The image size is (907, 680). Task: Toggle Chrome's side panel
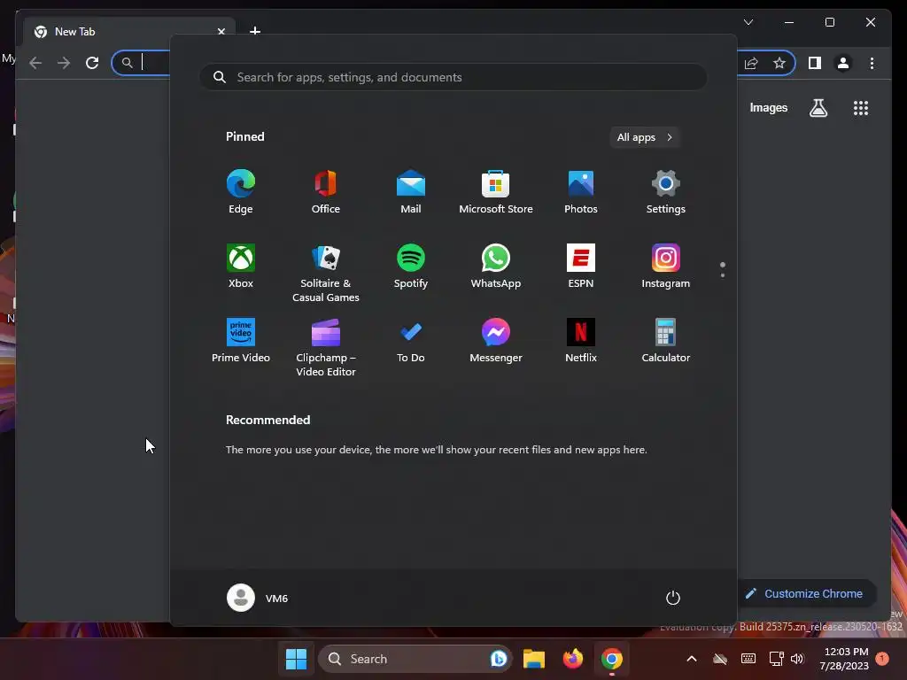click(815, 63)
